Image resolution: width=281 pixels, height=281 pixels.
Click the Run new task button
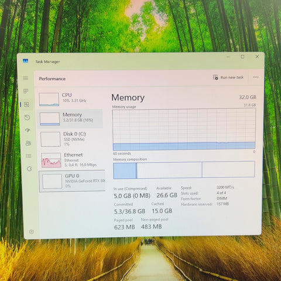pos(228,77)
